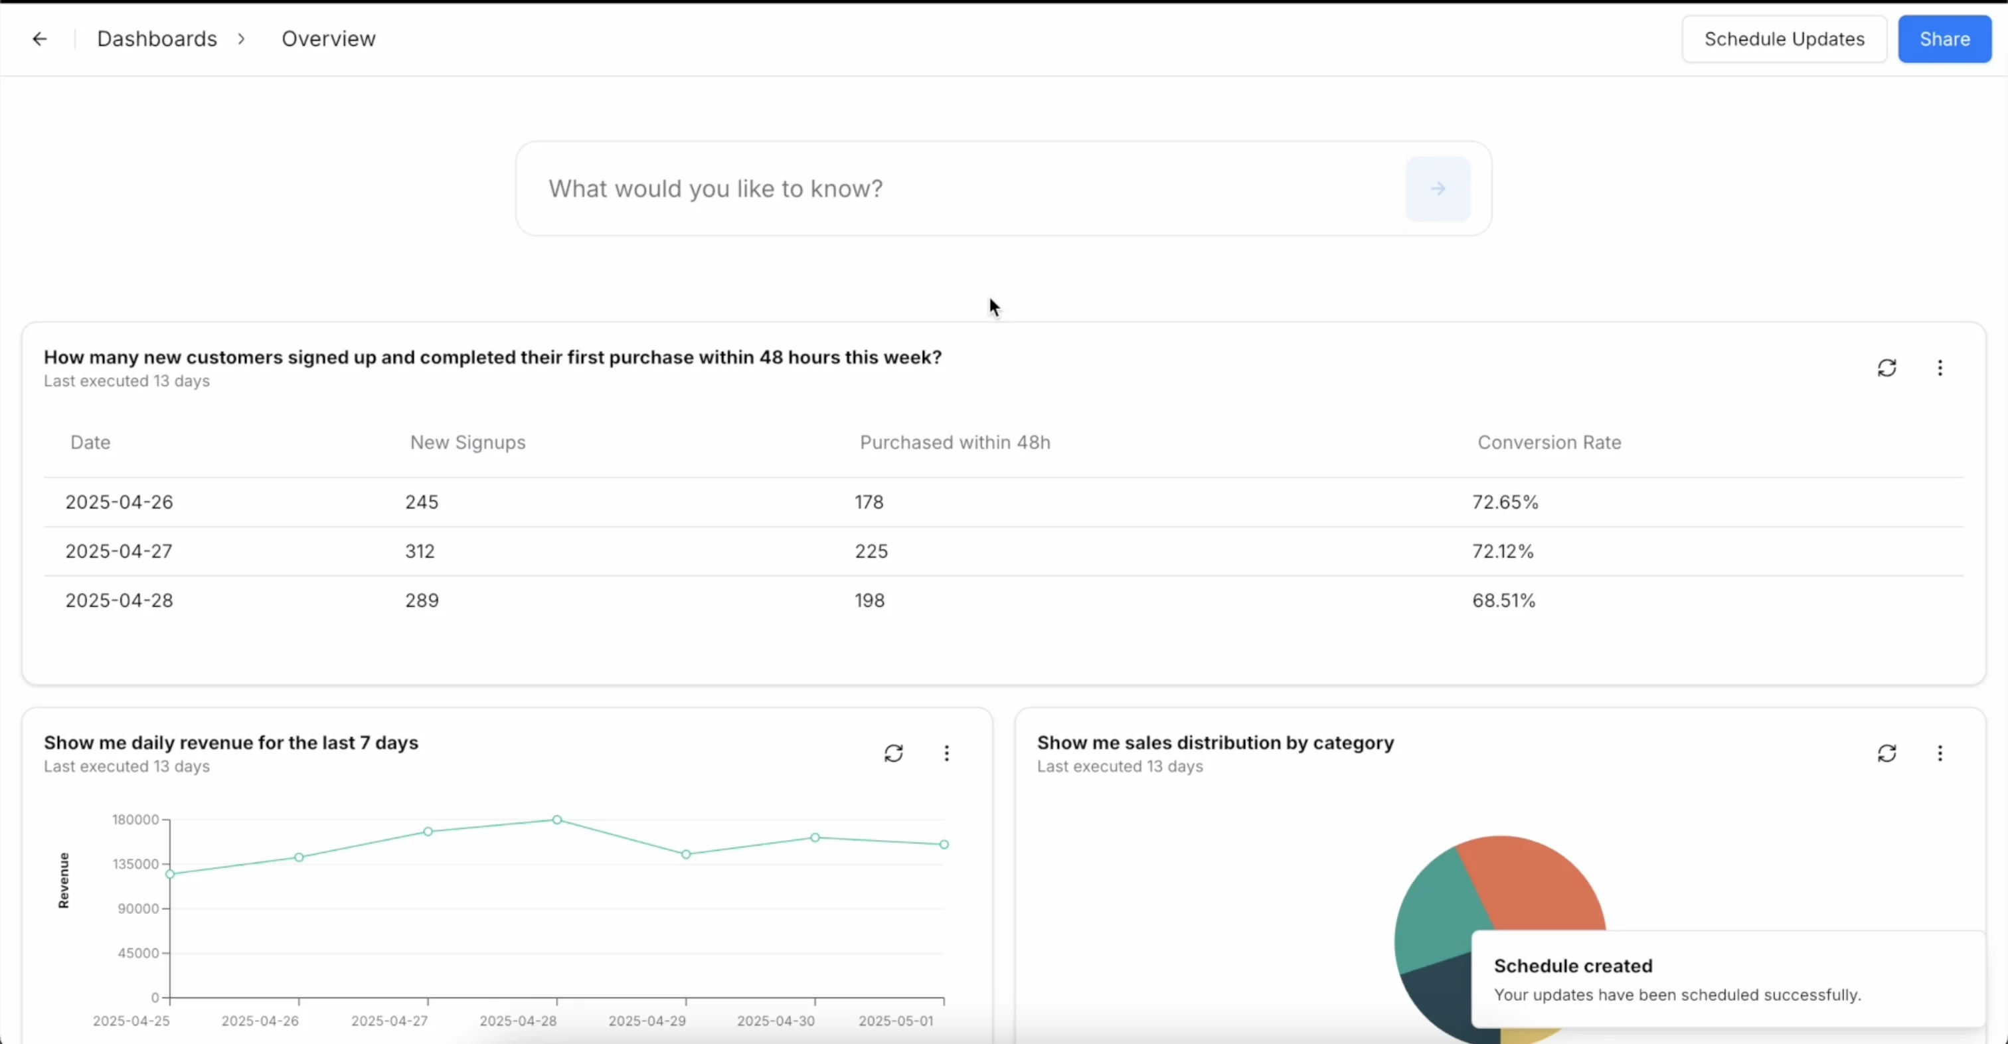The width and height of the screenshot is (2008, 1044).
Task: Focus the 'What would you like to know?' field
Action: [x=936, y=188]
